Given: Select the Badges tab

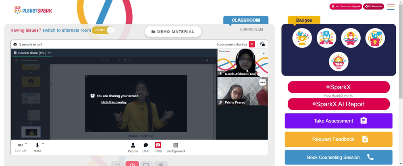Looking at the screenshot, I should tap(304, 20).
